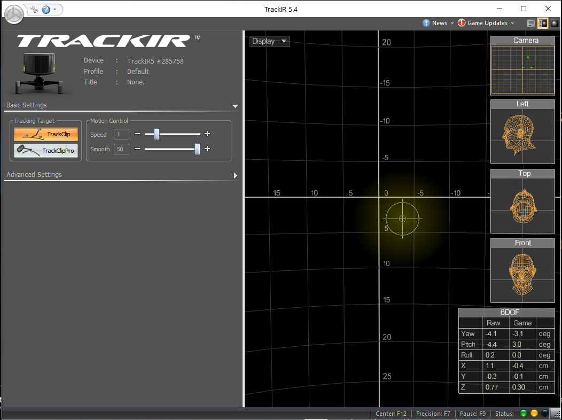Viewport: 562px width, 420px height.
Task: Switch to the settings-only layout view
Action: 531,24
